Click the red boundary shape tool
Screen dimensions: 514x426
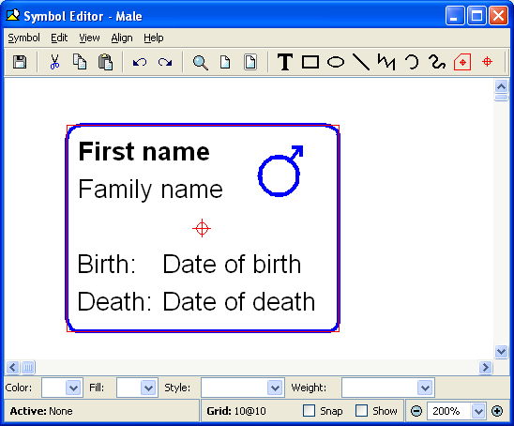462,62
